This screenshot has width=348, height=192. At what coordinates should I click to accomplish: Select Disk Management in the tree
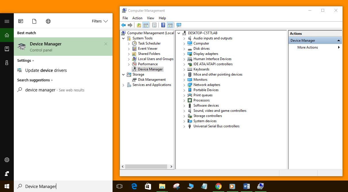[x=152, y=80]
